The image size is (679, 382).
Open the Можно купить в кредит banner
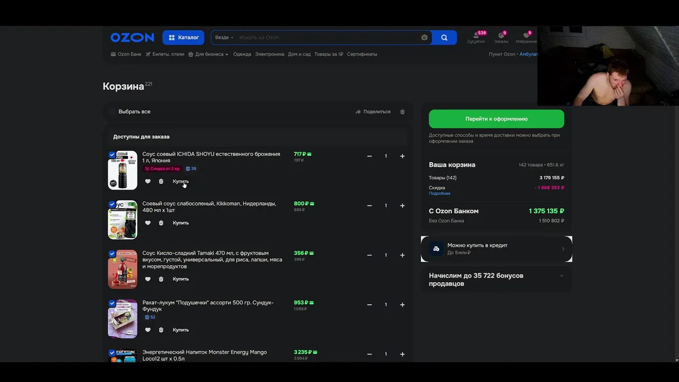tap(497, 249)
